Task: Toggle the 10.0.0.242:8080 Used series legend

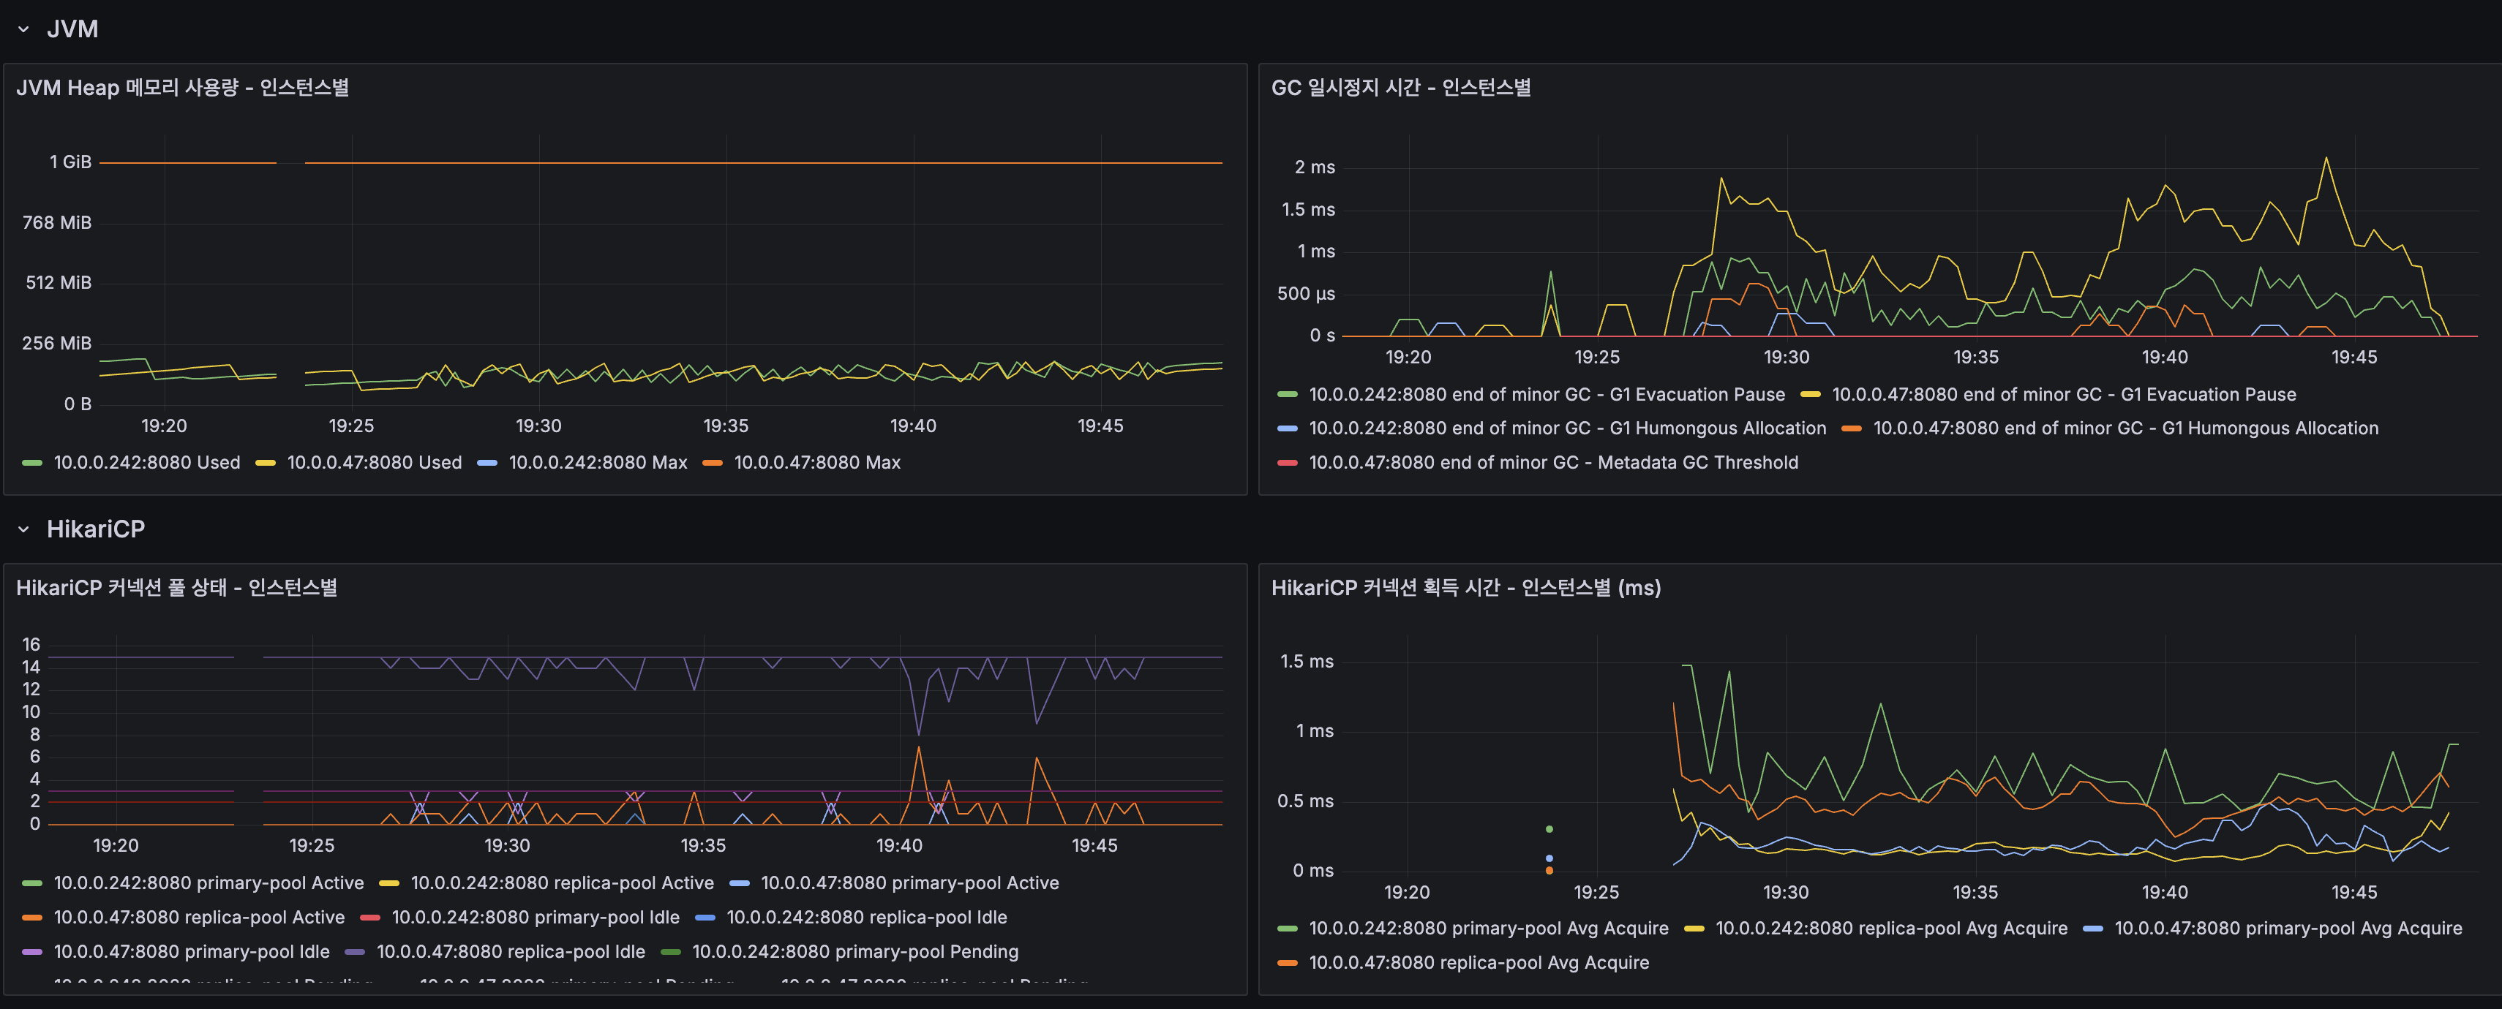Action: pyautogui.click(x=146, y=464)
